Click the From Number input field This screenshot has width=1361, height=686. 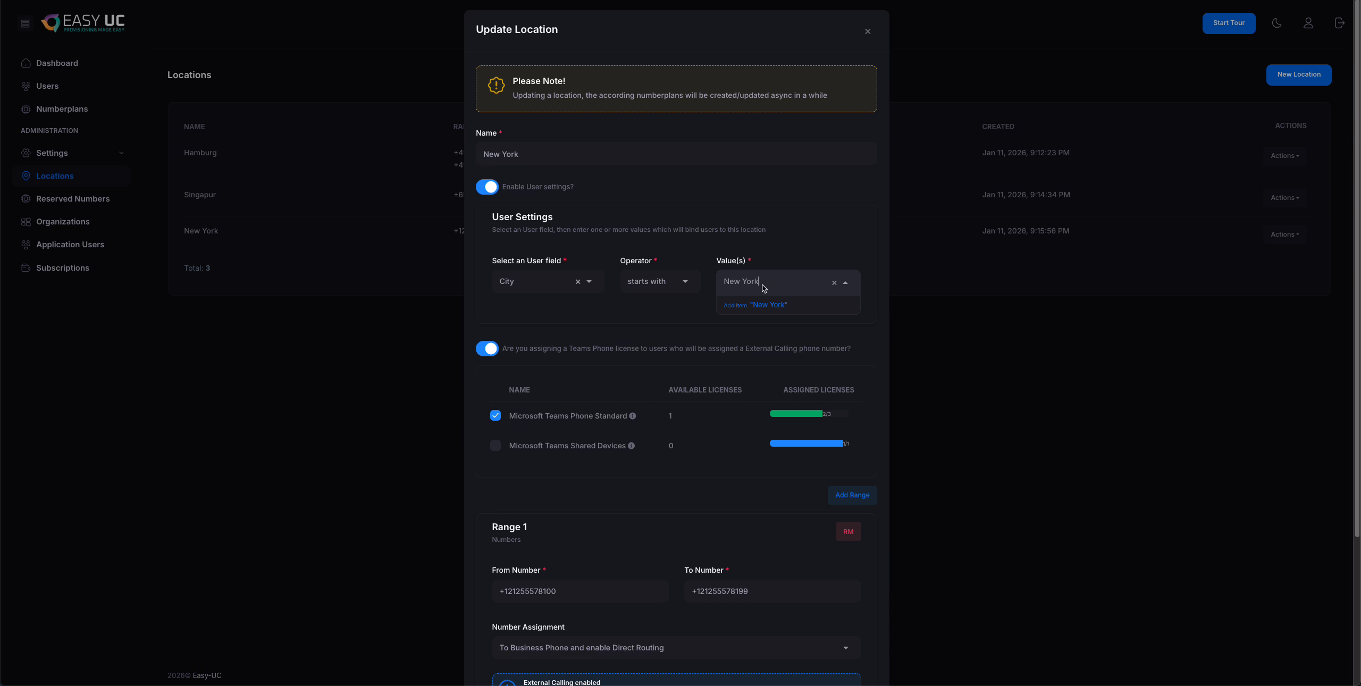(579, 591)
